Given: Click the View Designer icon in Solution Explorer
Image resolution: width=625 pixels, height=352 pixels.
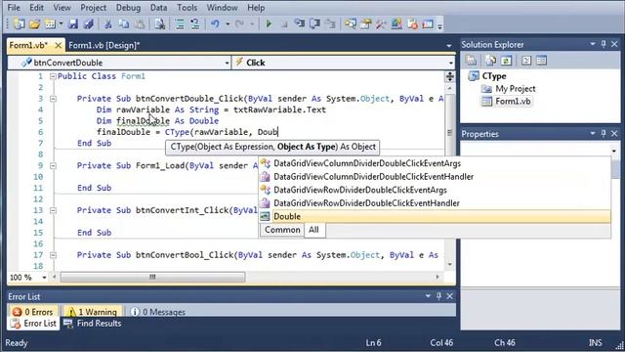Looking at the screenshot, I should pos(541,61).
